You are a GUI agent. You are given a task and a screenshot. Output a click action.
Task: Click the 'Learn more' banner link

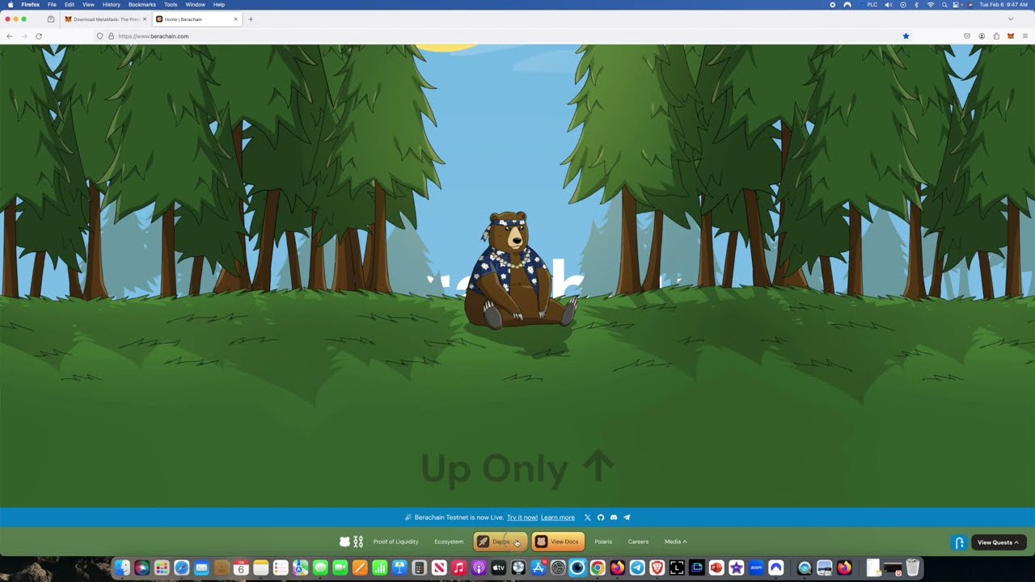click(x=558, y=517)
